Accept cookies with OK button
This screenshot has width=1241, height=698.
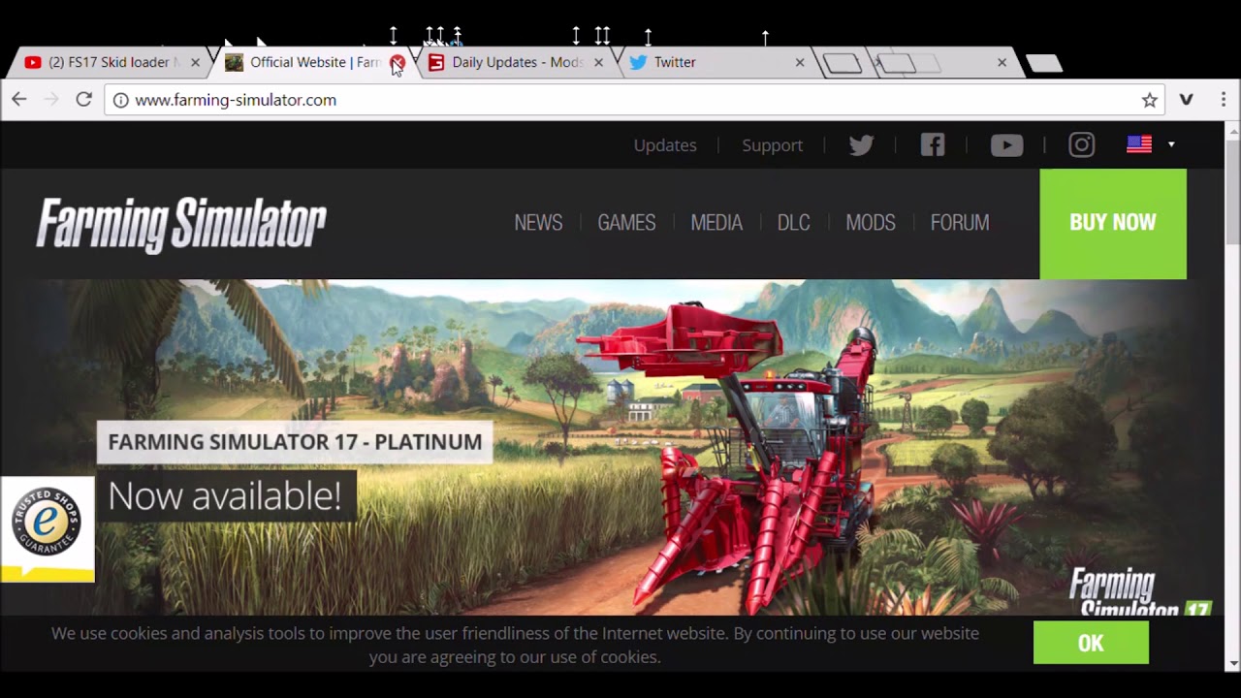point(1091,644)
